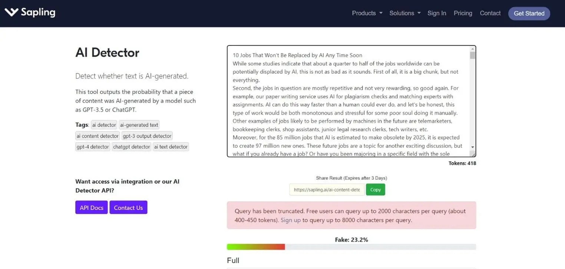Viewport: 565px width, 269px height.
Task: Click the text area scroll up arrow
Action: click(x=472, y=48)
